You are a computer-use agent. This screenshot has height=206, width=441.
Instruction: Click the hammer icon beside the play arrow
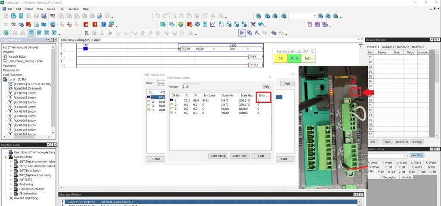[x=257, y=33]
